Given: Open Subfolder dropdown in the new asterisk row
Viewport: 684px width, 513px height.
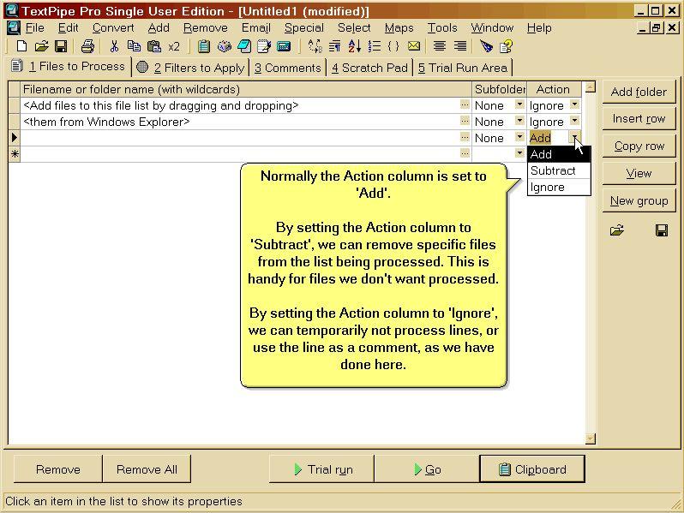Looking at the screenshot, I should 519,153.
